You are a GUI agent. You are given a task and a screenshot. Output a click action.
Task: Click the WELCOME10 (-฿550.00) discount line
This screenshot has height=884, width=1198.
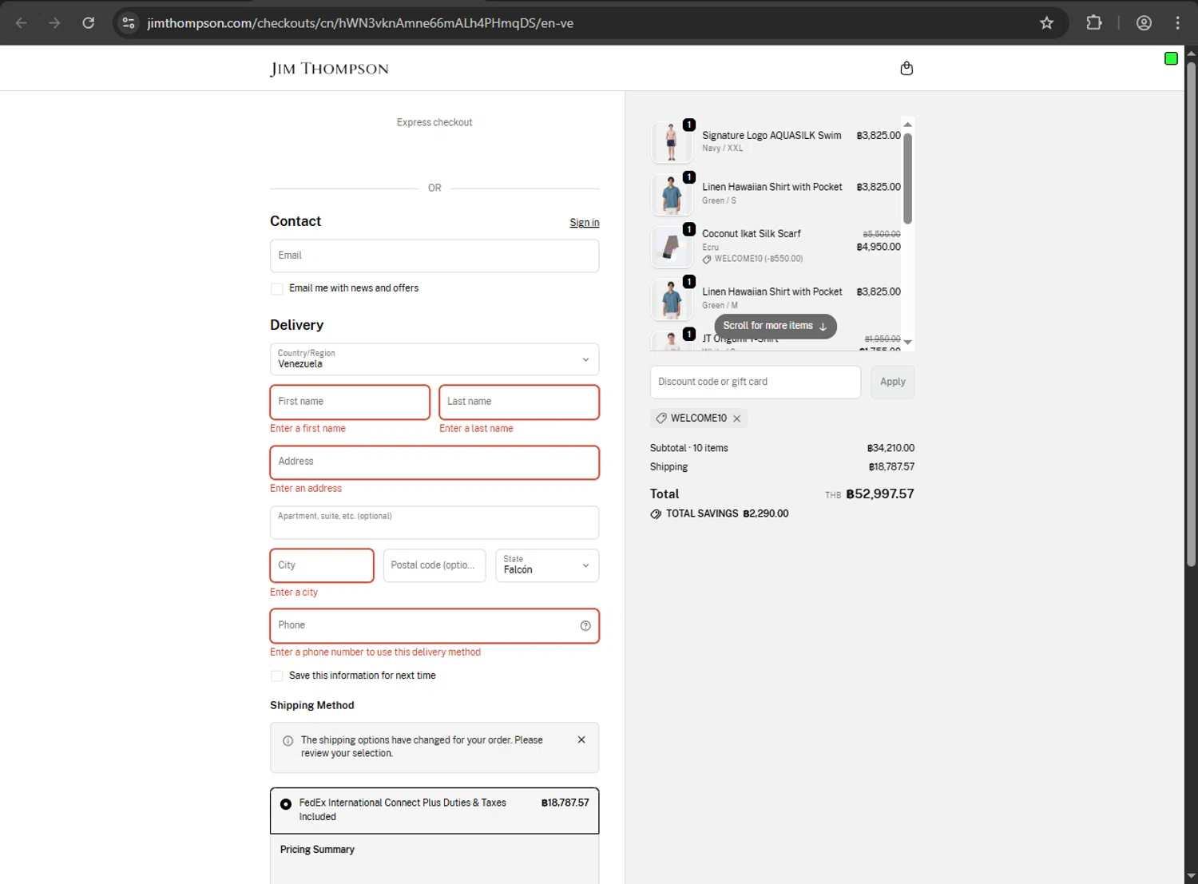point(759,259)
